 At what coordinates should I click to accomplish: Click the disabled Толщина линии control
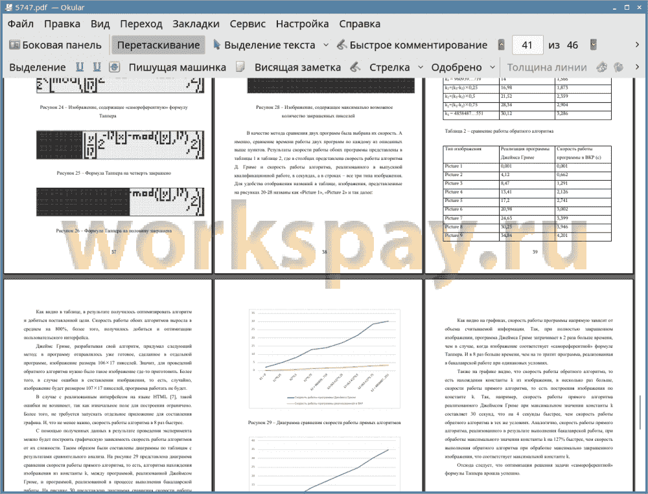[547, 67]
